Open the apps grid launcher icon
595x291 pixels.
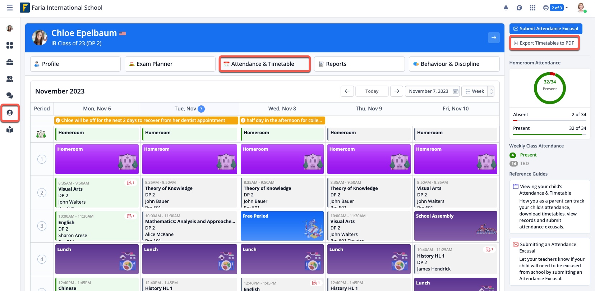[x=532, y=8]
